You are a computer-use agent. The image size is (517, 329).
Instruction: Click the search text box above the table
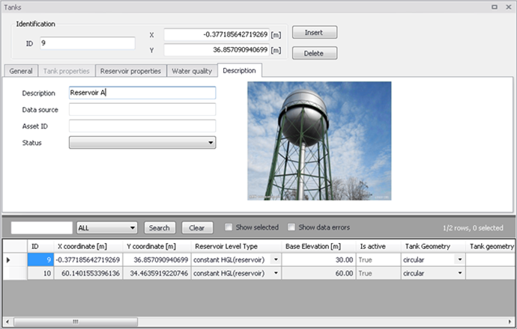click(x=42, y=227)
